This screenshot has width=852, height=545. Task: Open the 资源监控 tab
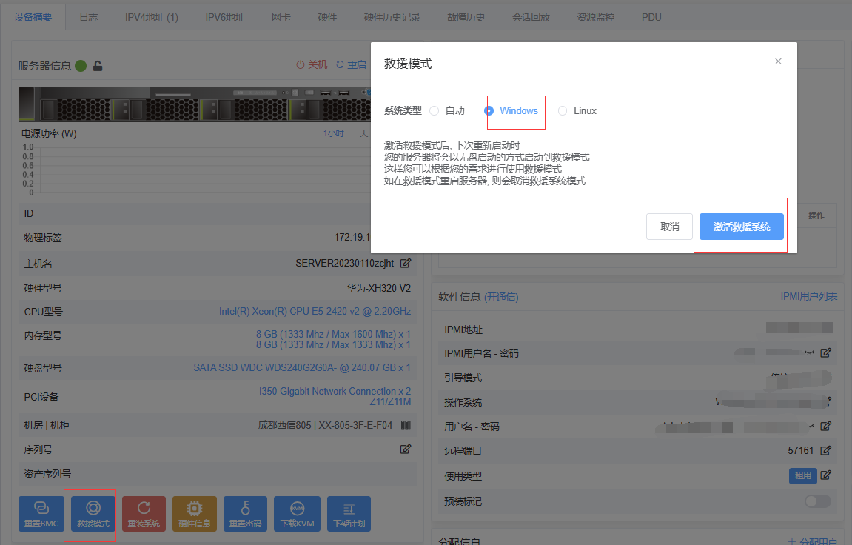(x=595, y=17)
